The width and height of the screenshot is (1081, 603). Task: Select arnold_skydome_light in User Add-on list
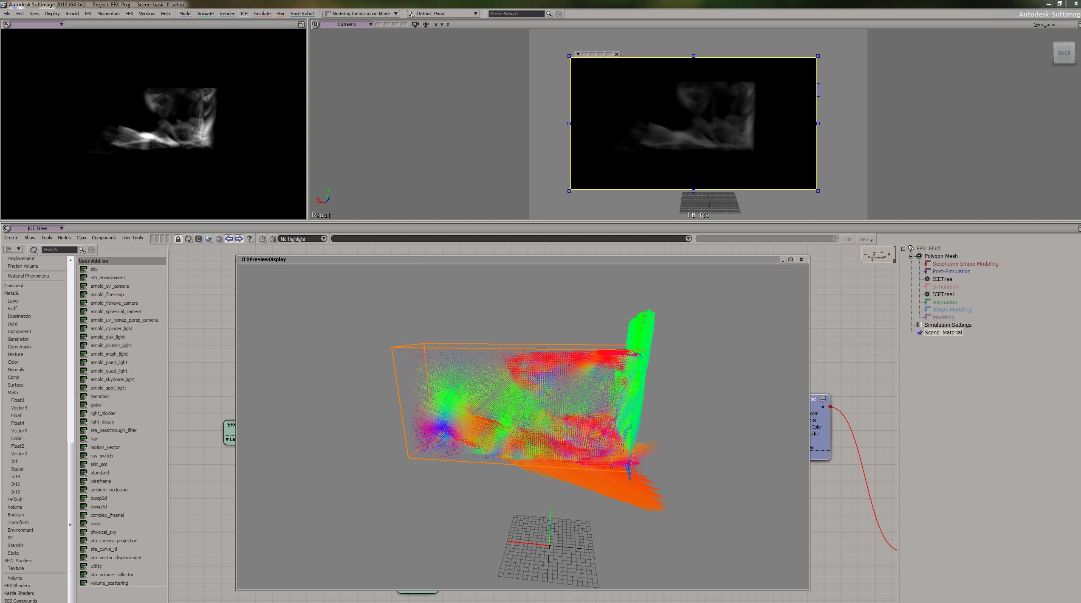coord(112,379)
